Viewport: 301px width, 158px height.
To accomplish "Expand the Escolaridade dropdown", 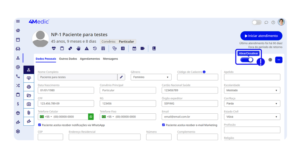I will (x=252, y=90).
